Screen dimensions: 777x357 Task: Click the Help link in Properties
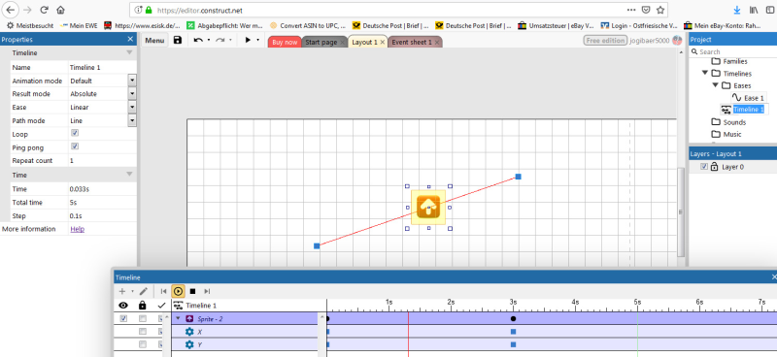tap(78, 229)
